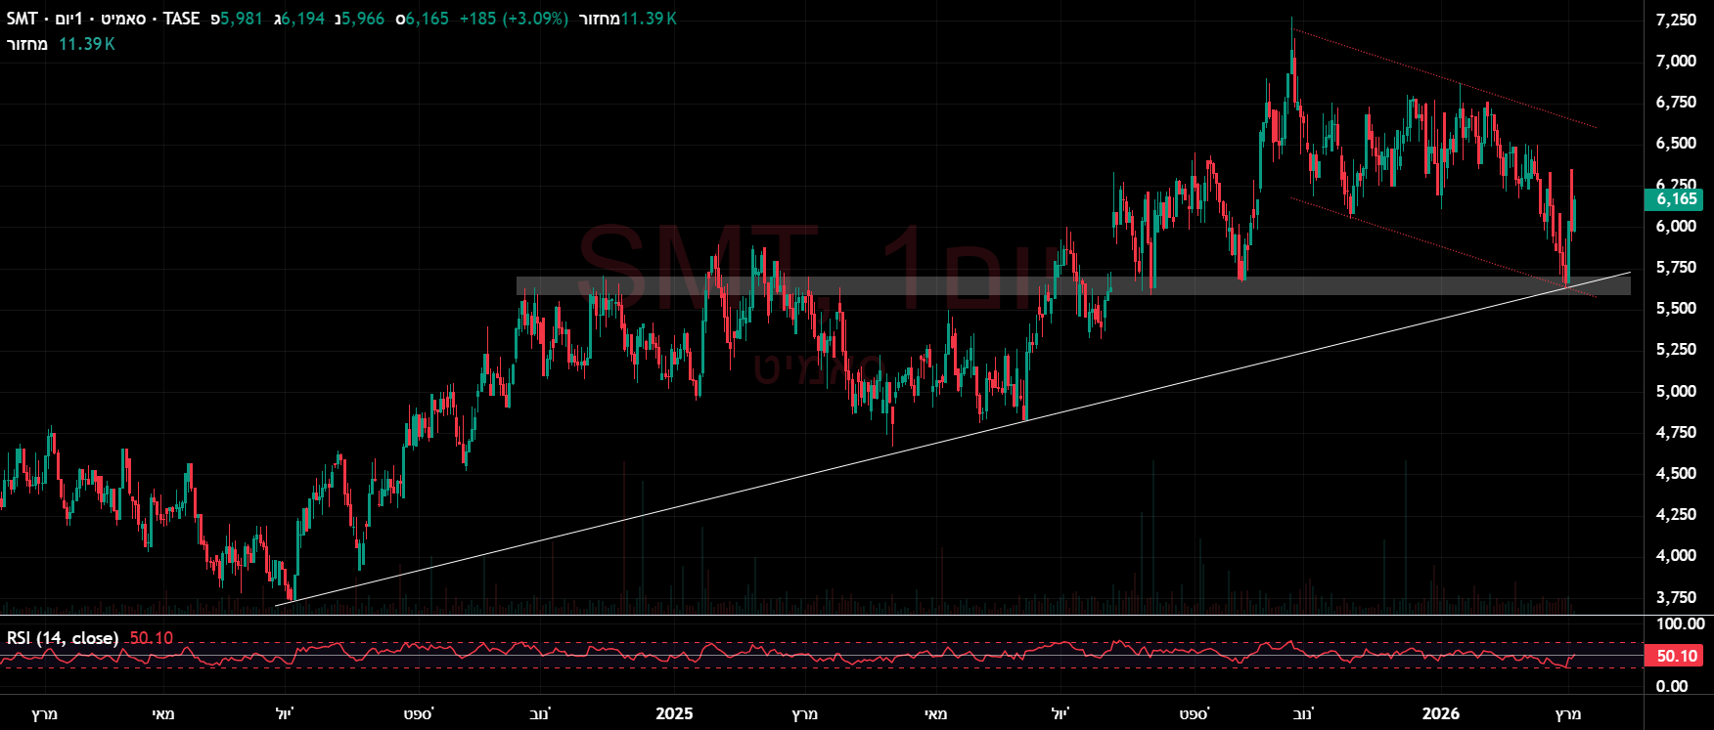The height and width of the screenshot is (730, 1714).
Task: Click the 4,500 price axis label
Action: 1676,473
